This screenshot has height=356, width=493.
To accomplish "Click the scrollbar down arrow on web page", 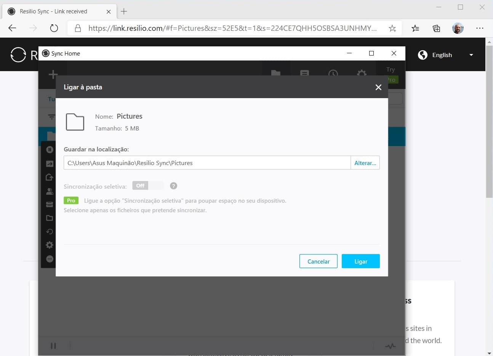I will tap(489, 353).
